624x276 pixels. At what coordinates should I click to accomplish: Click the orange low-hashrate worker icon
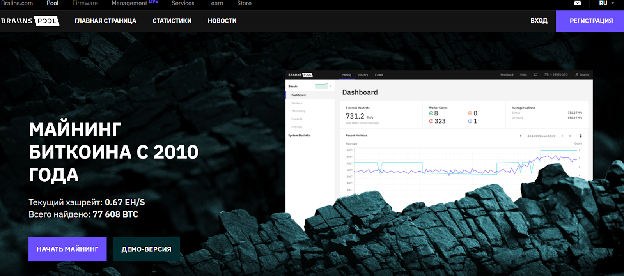[x=470, y=113]
